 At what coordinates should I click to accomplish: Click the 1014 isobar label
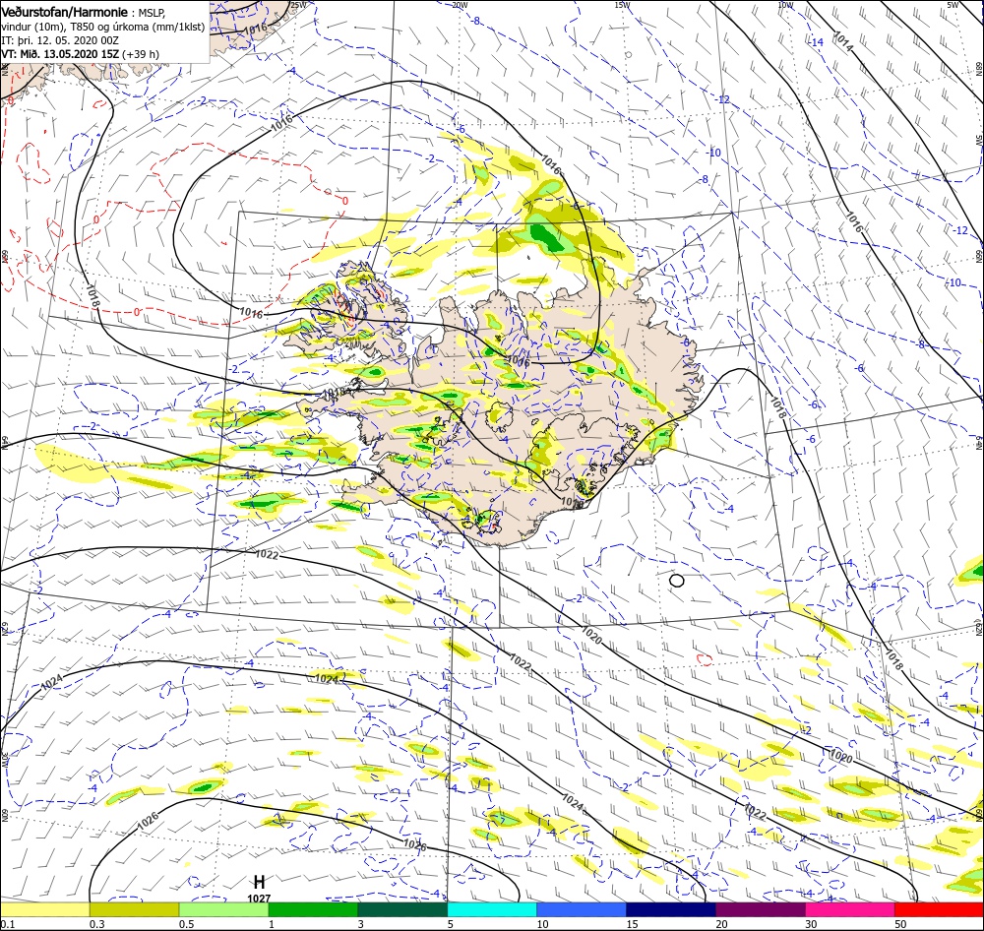click(843, 41)
